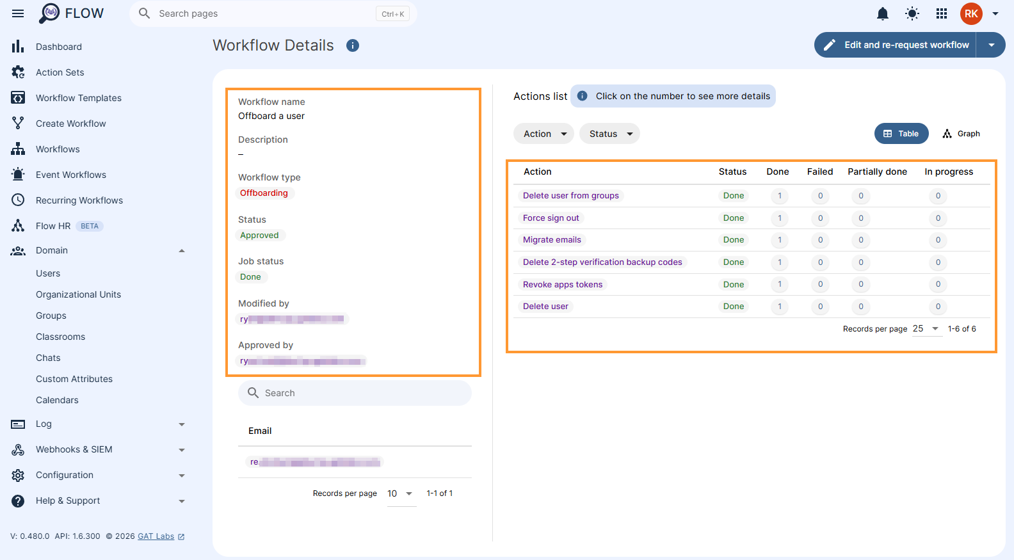This screenshot has width=1014, height=560.
Task: Expand the account dropdown arrow beside avatar
Action: point(995,13)
